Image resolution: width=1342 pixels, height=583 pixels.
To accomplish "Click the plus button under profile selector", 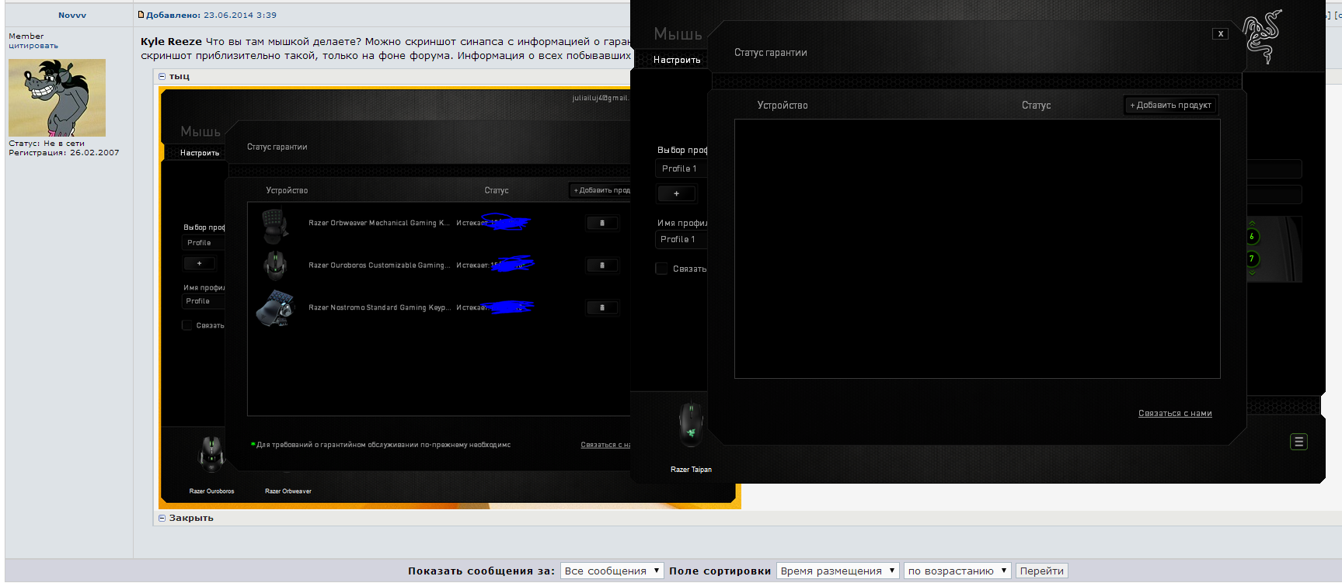I will point(677,193).
